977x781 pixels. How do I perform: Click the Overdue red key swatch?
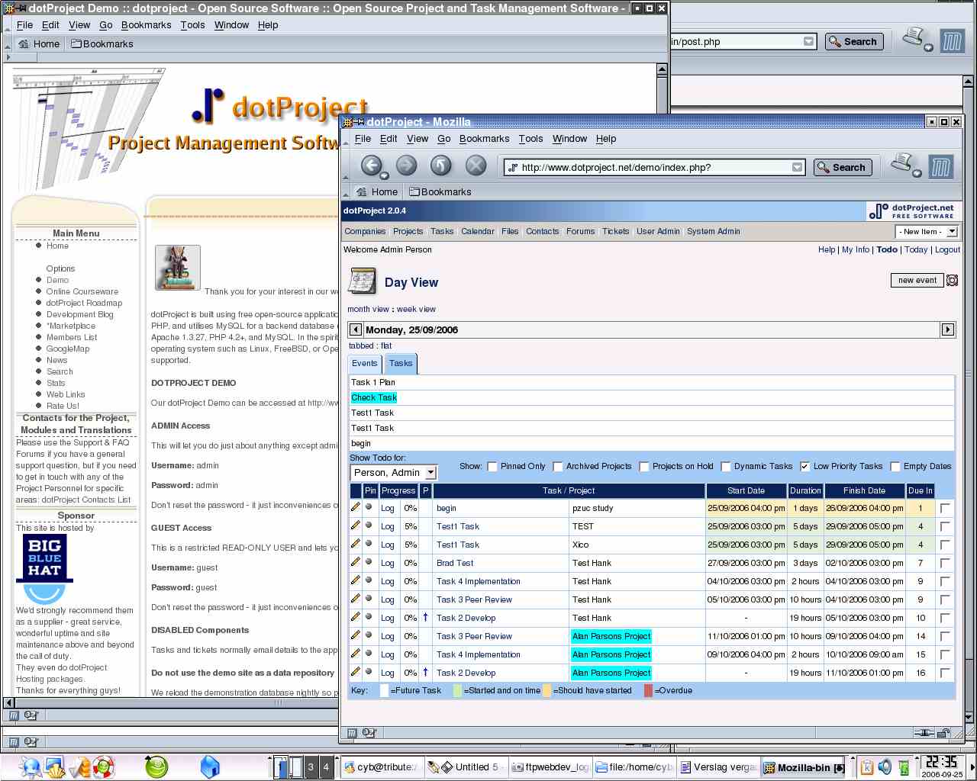[x=649, y=691]
